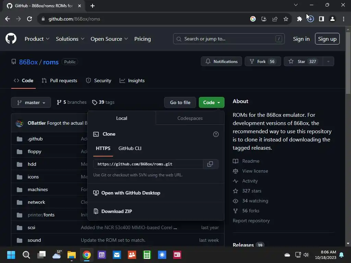The image size is (351, 263).
Task: Open the floppy folder
Action: 35,152
